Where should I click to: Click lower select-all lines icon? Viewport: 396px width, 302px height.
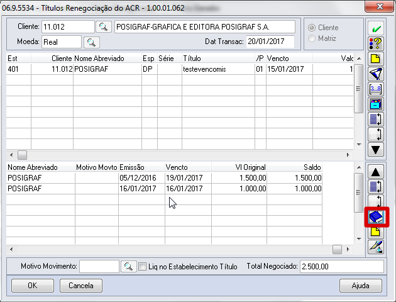[x=376, y=187]
